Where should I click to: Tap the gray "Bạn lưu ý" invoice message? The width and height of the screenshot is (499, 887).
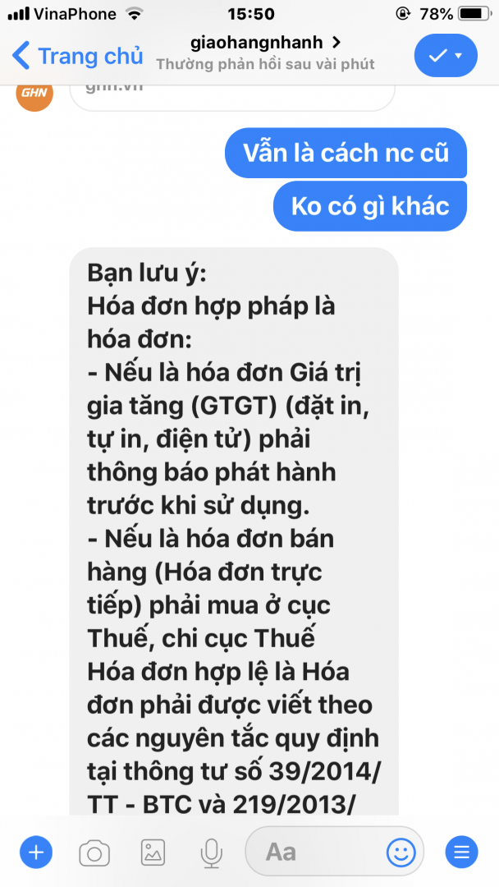[234, 531]
